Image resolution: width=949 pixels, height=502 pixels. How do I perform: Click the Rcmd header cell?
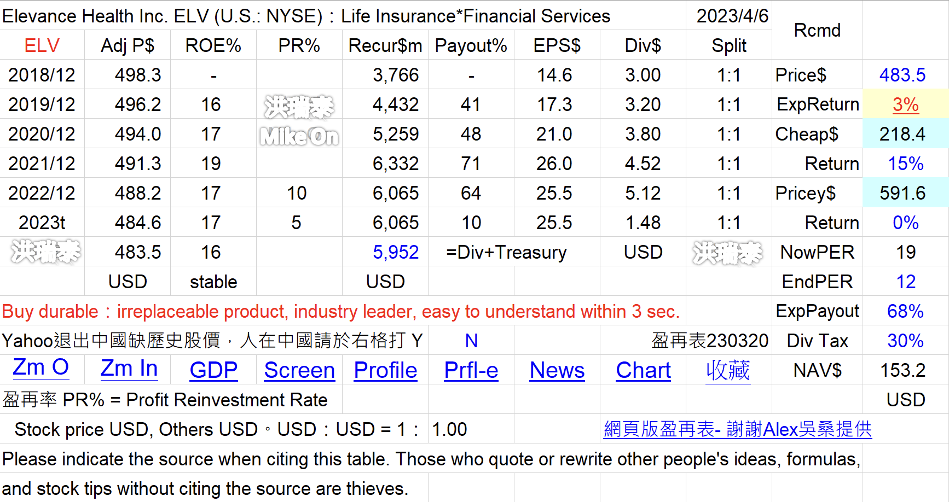[817, 30]
